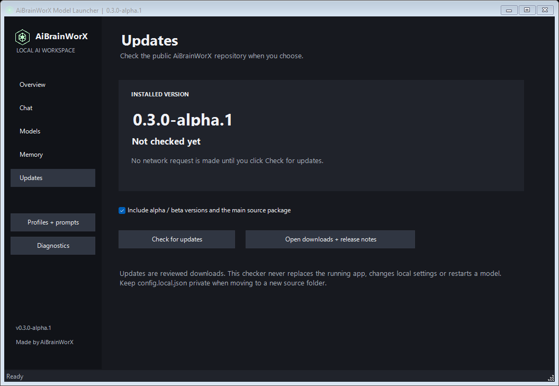Click Made by AiBrainWorX text
The height and width of the screenshot is (386, 559).
coord(44,342)
